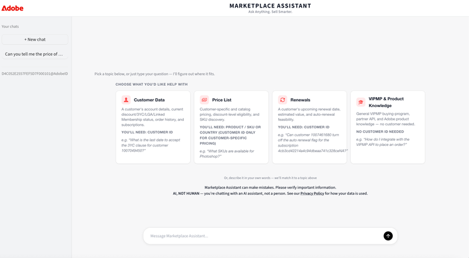This screenshot has height=258, width=469.
Task: Select the Price List card title
Action: point(221,100)
